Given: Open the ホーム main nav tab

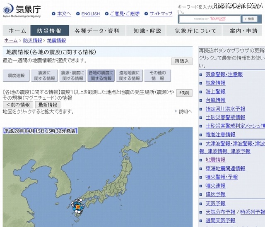Looking at the screenshot, I should (x=17, y=31).
